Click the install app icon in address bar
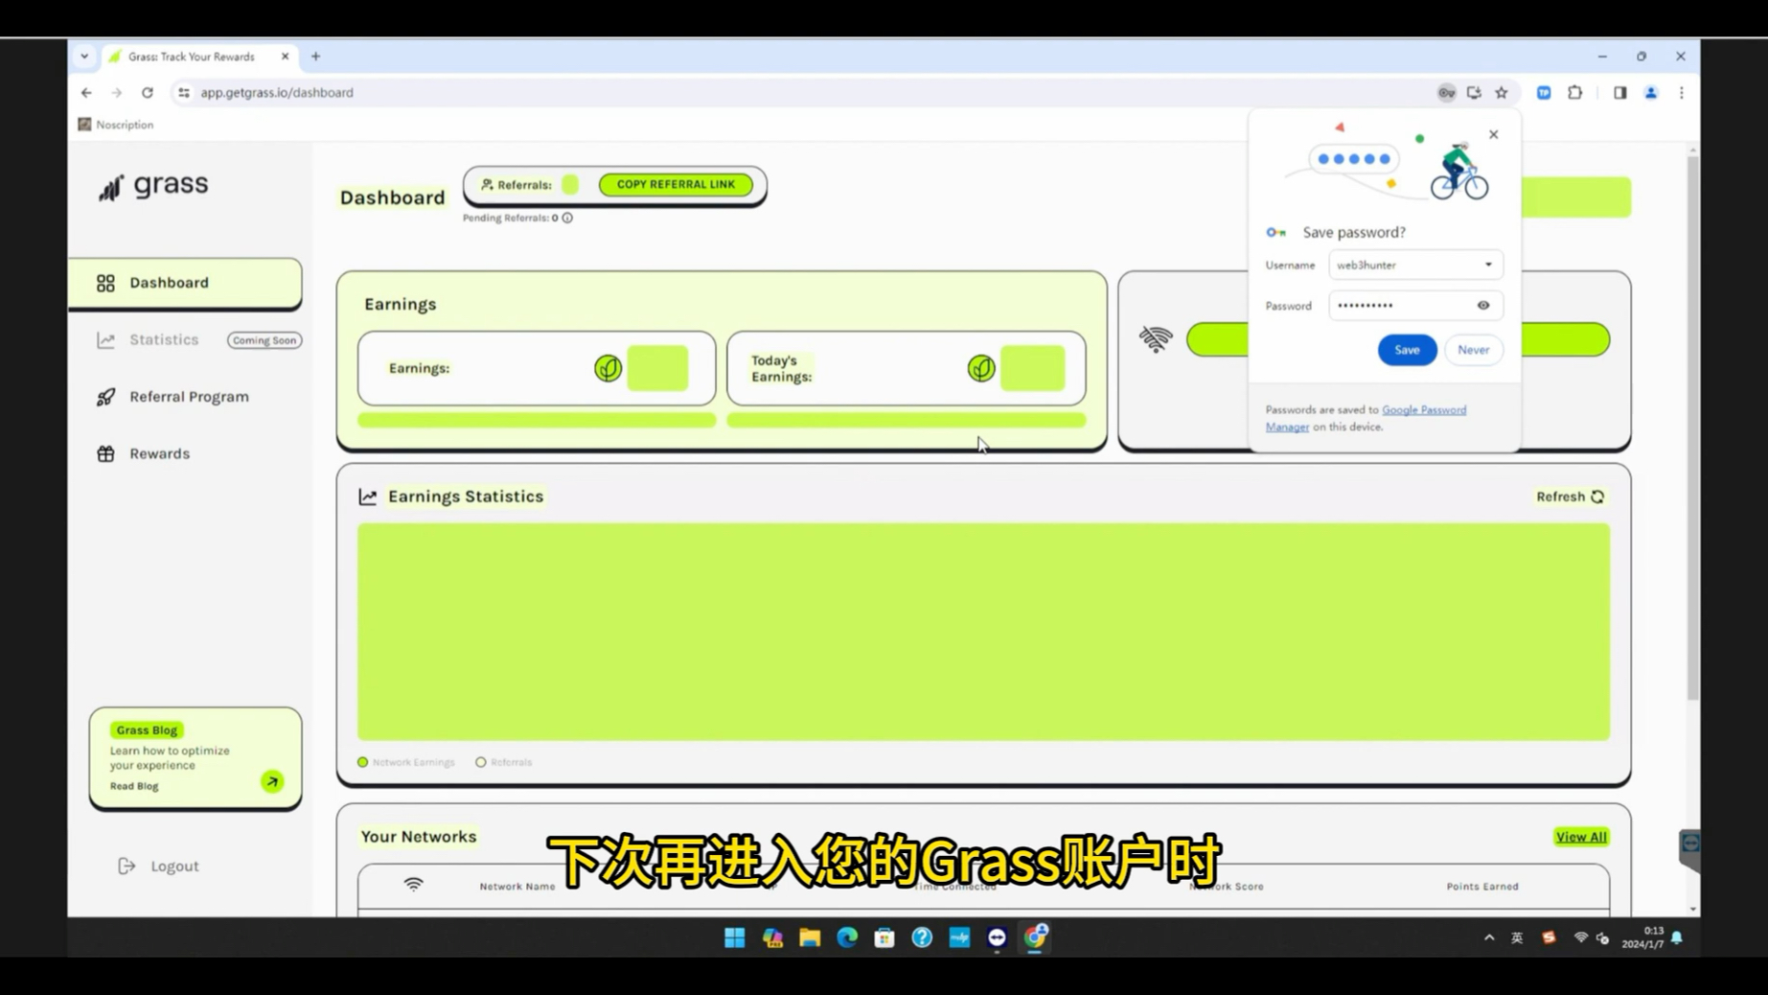Image resolution: width=1768 pixels, height=995 pixels. 1474,93
